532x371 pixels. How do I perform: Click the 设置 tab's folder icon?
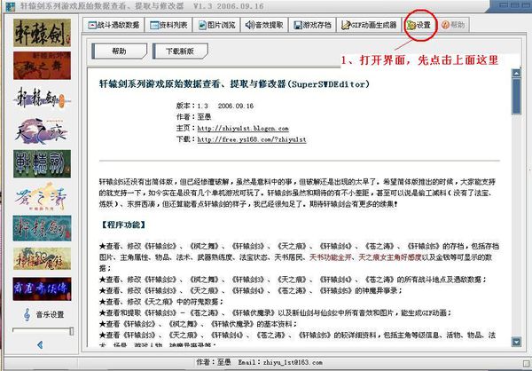pyautogui.click(x=411, y=25)
